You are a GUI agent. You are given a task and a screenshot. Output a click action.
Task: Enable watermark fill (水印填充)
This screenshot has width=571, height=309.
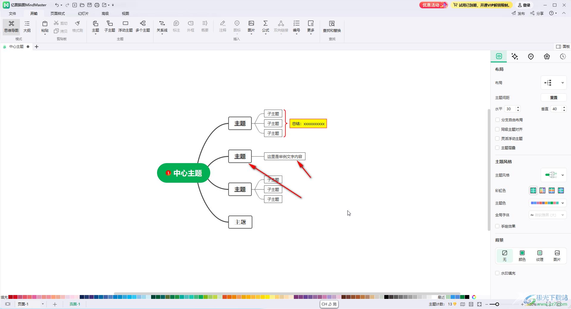click(497, 273)
